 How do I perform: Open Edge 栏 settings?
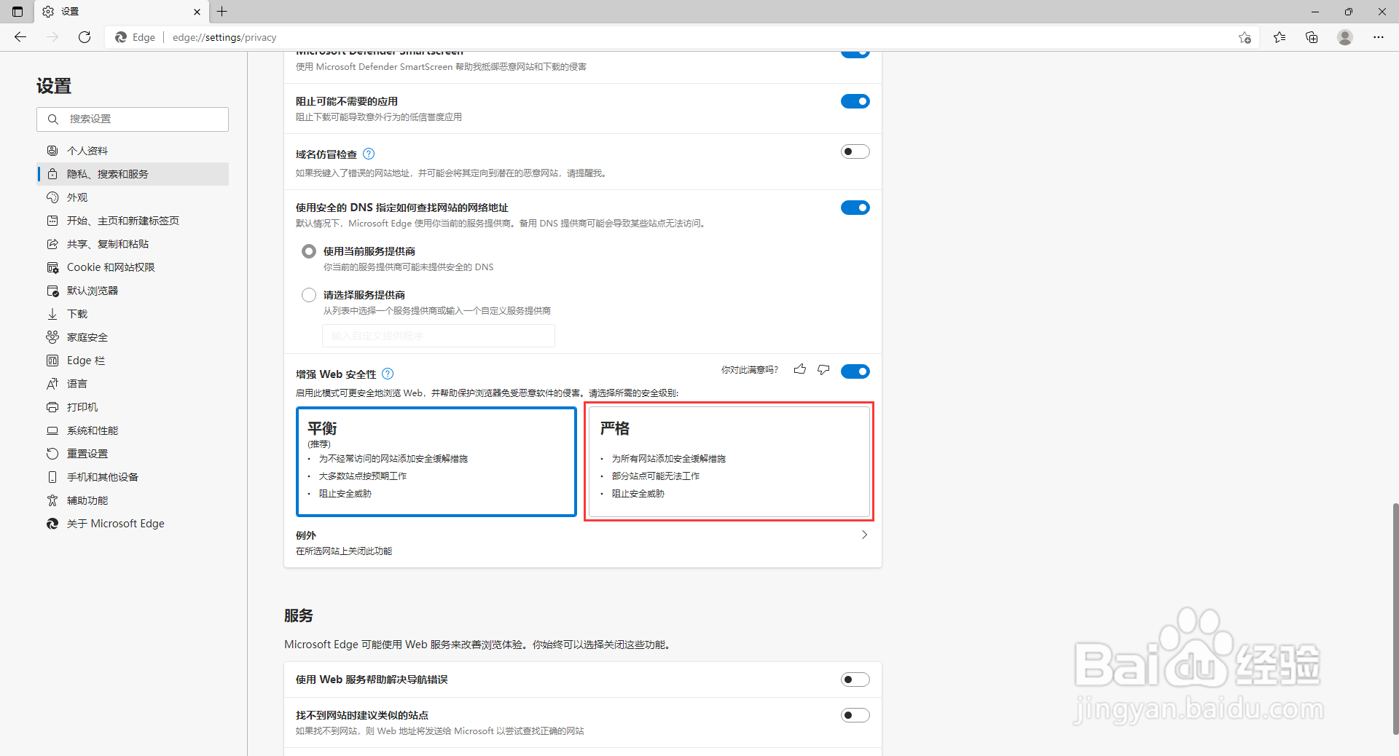133,361
